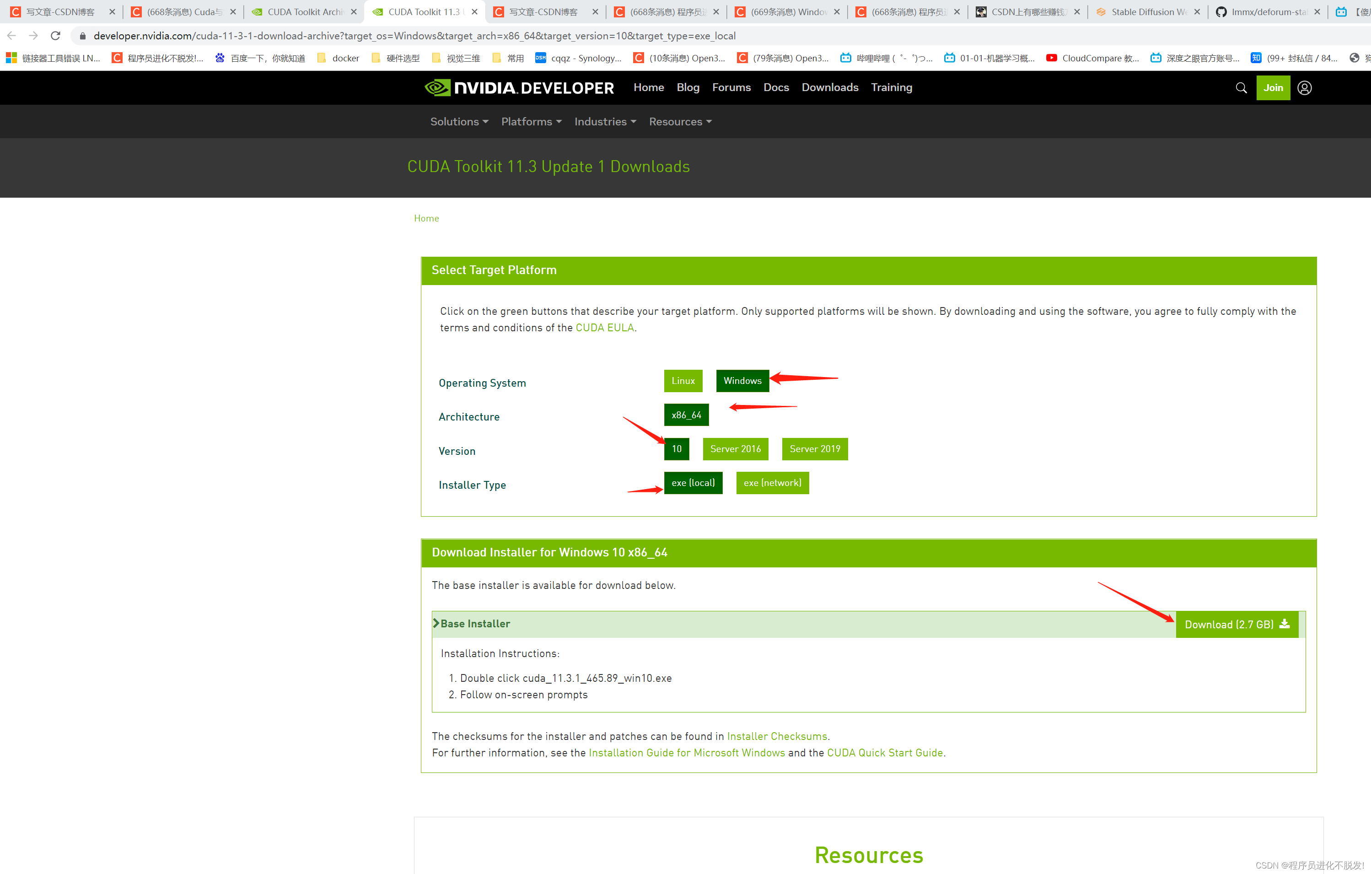Choose the Server 2016 version option
The height and width of the screenshot is (874, 1371).
(x=735, y=449)
